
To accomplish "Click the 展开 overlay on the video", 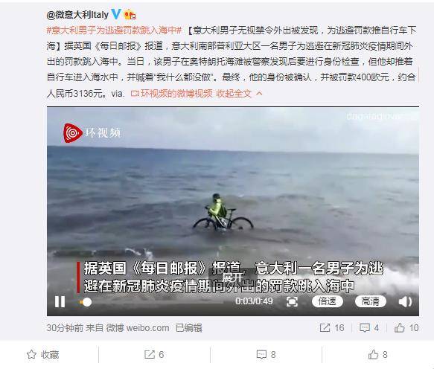I will point(233,277).
